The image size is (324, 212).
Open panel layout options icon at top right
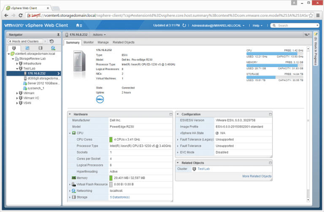307,35
